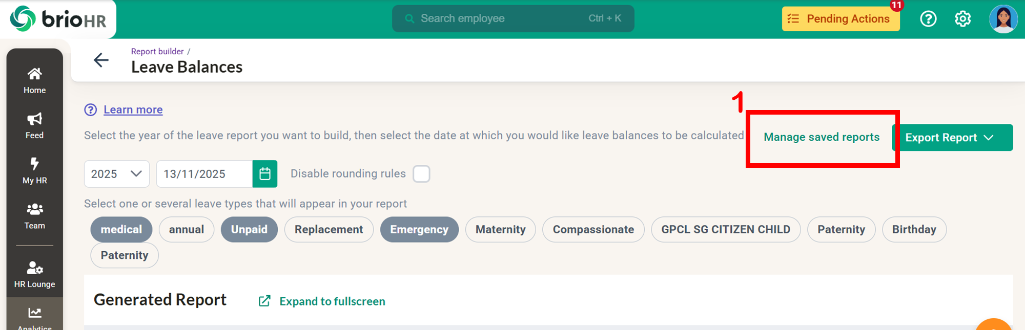Toggle Emergency leave type chip
This screenshot has height=330, width=1025.
click(419, 230)
